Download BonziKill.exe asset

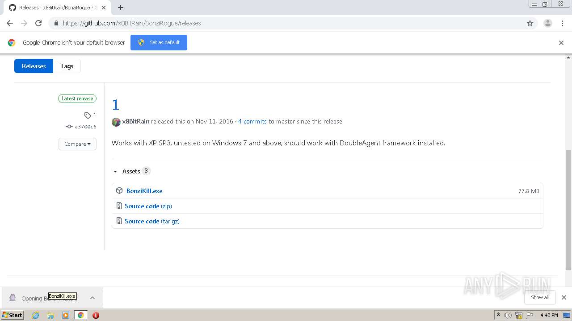[x=144, y=191]
